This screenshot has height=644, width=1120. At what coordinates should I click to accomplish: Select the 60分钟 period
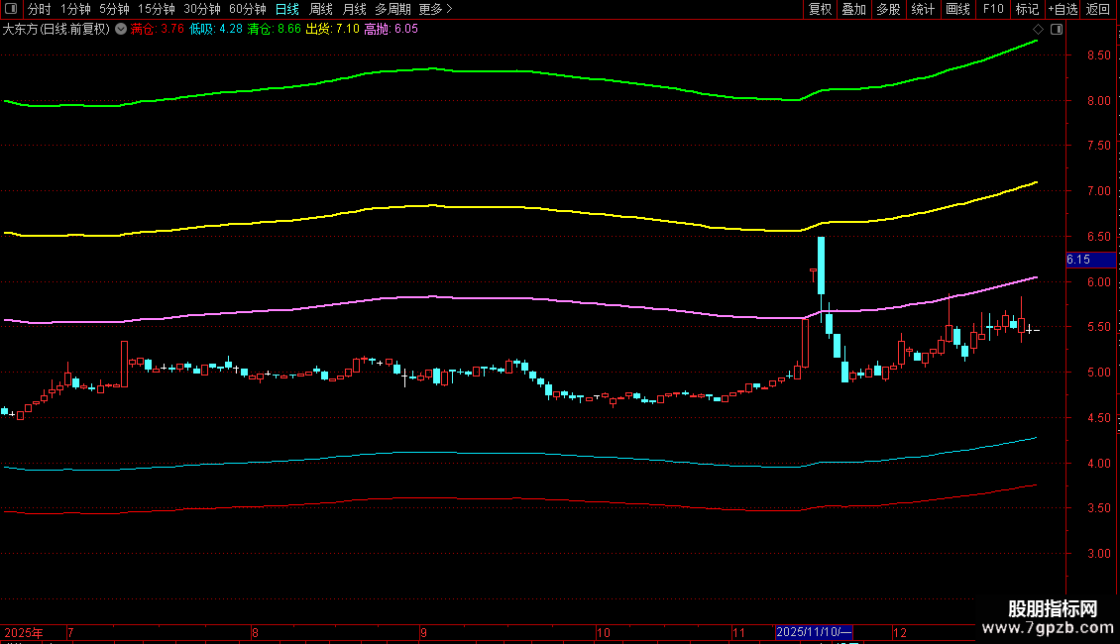(248, 9)
